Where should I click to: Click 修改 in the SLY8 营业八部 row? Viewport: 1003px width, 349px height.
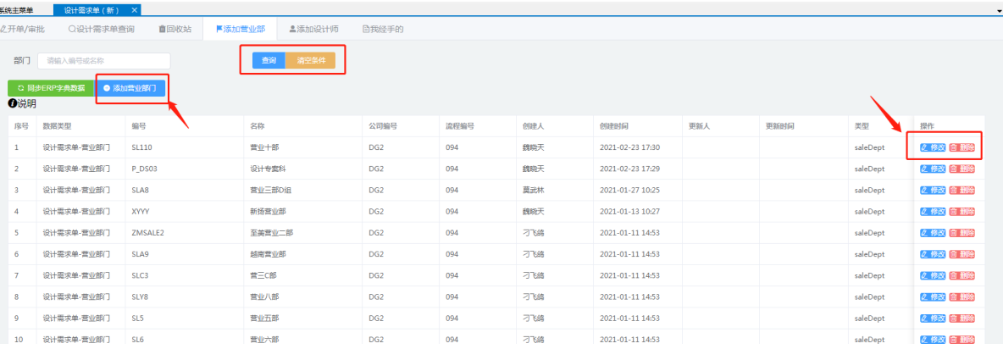[933, 297]
